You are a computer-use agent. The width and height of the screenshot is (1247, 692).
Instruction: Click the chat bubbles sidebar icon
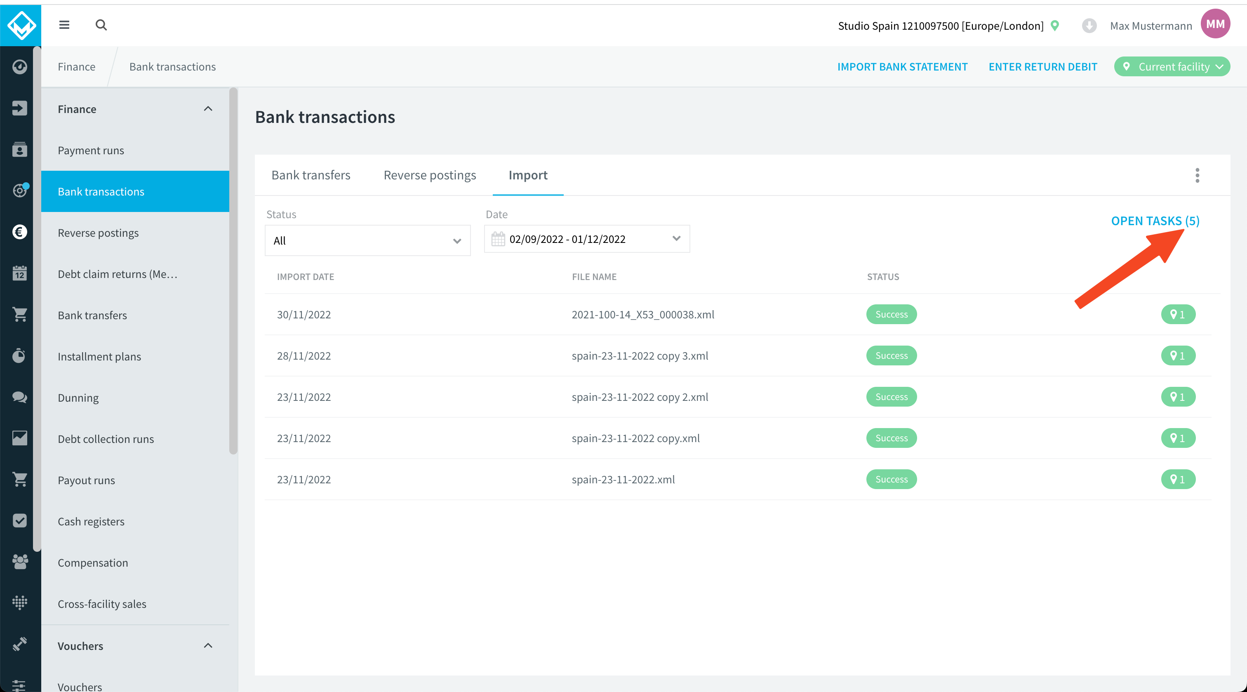20,397
